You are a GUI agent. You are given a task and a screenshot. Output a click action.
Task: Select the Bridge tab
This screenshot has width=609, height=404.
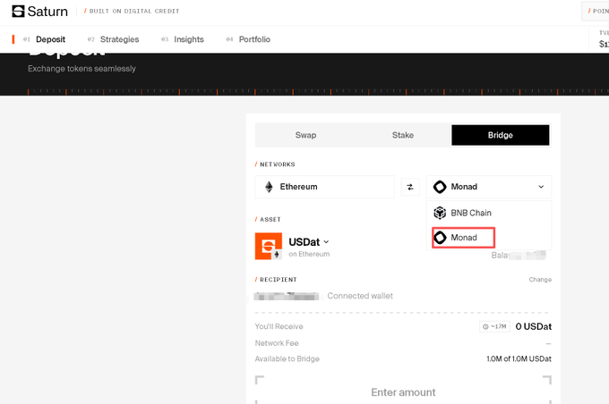(x=501, y=135)
